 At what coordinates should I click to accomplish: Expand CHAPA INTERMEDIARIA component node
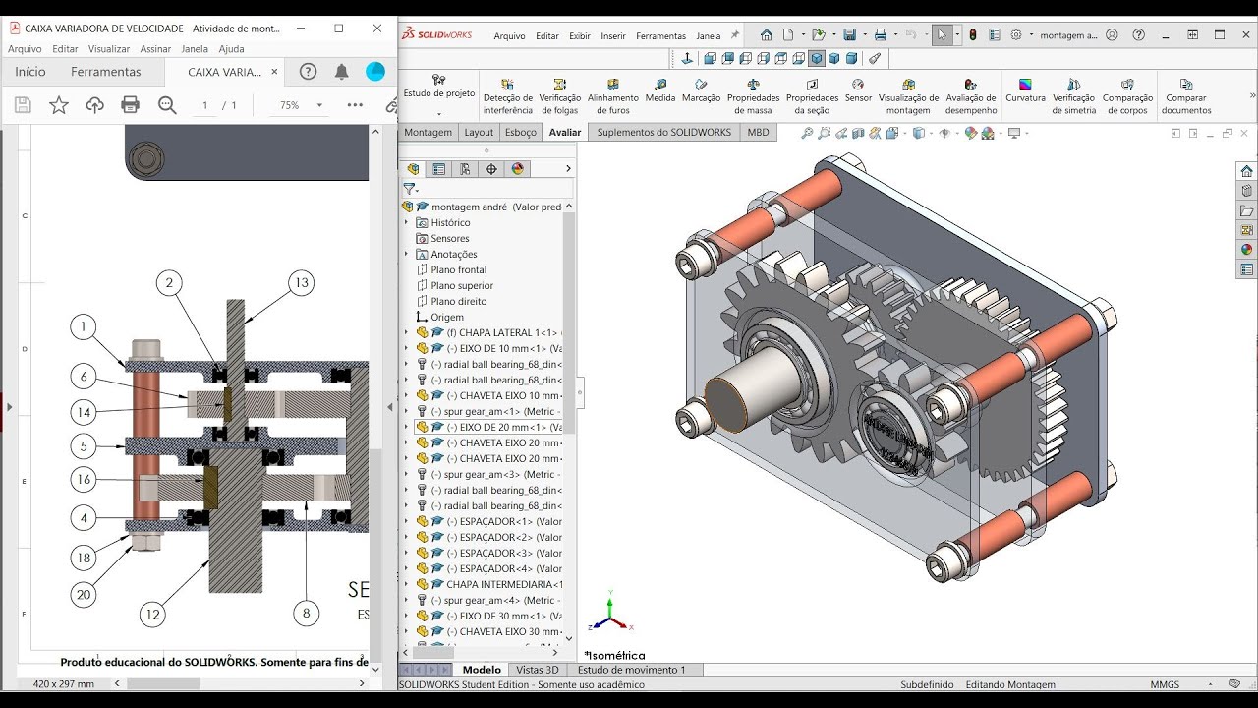[406, 584]
